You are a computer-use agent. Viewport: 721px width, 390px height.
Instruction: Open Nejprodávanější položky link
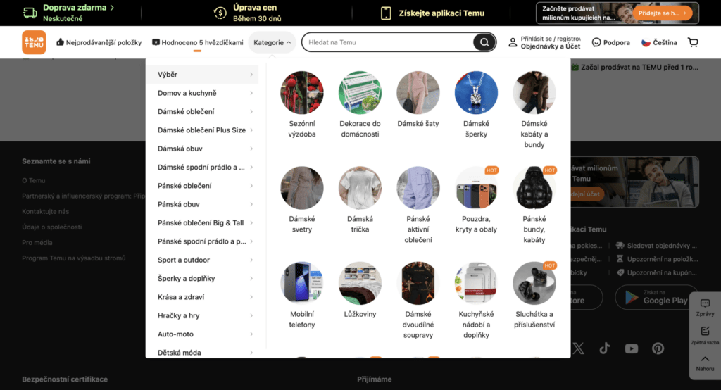(x=99, y=42)
